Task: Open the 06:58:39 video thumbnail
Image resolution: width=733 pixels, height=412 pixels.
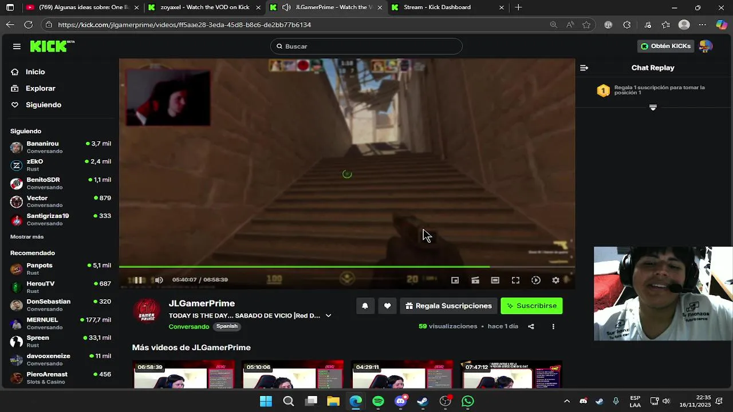Action: tap(183, 374)
